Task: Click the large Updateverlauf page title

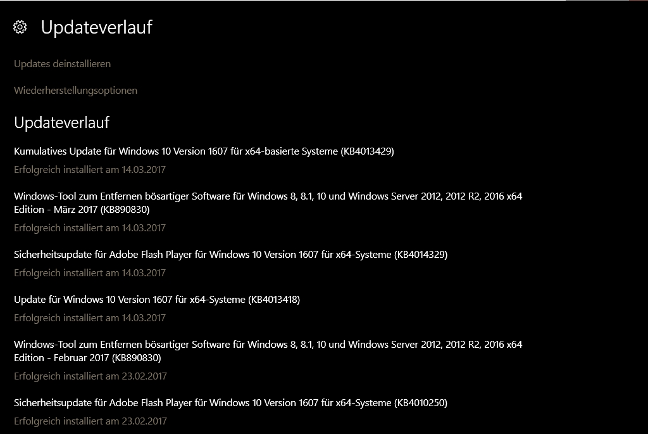Action: pos(96,27)
